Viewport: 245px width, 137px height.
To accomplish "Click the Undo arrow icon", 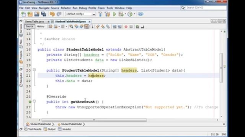I will click(x=52, y=14).
